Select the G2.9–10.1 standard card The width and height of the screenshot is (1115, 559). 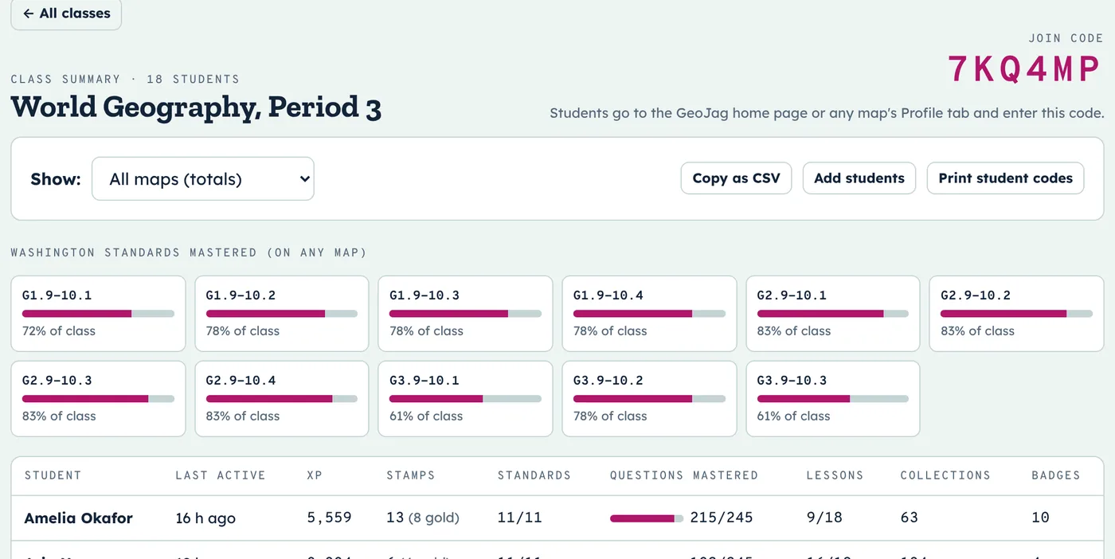click(833, 314)
